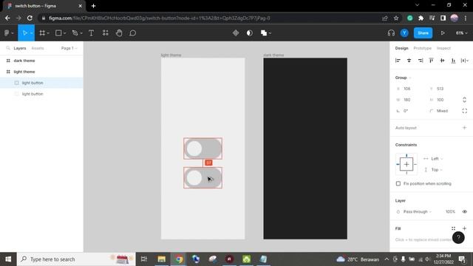Select the Rectangle shape tool
The image size is (473, 266).
pyautogui.click(x=58, y=33)
